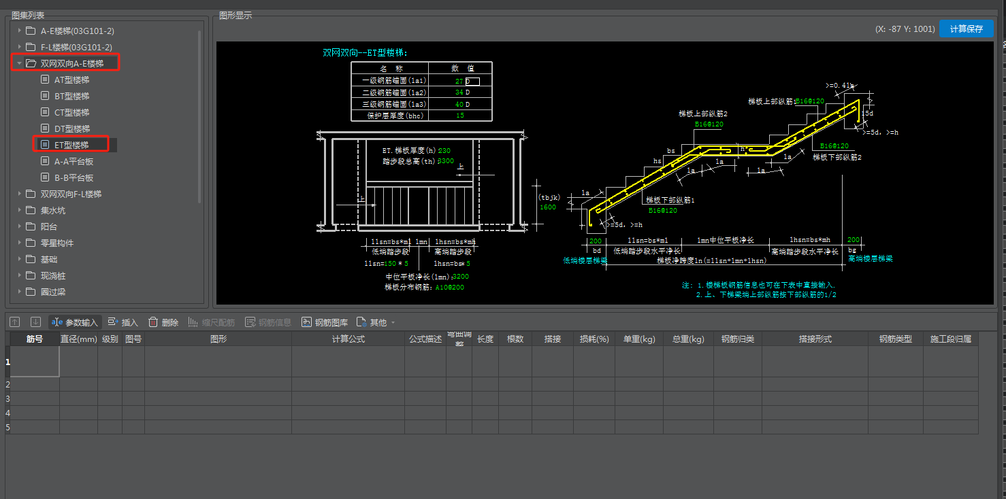Expand the 零星构件 folder arrow

(x=20, y=243)
